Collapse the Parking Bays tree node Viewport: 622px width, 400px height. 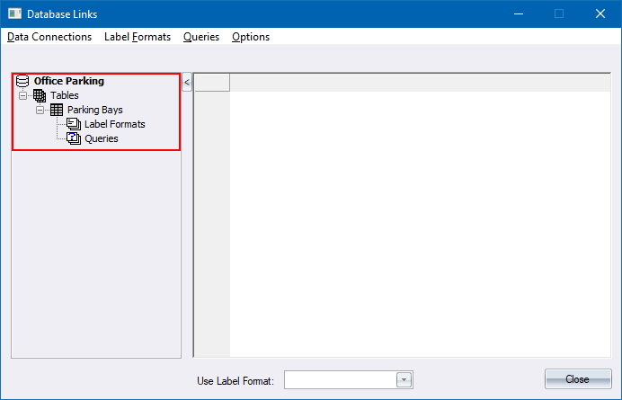40,110
